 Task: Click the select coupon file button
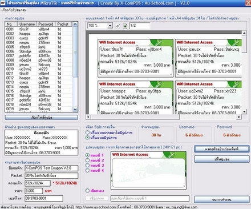pos(41,118)
